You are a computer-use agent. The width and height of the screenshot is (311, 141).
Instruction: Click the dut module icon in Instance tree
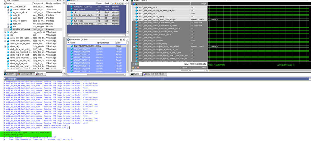point(11,26)
